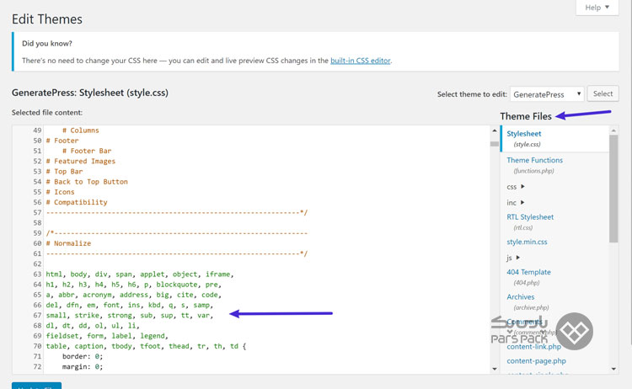
Task: Click line 67 starting 'small, strike, strong'
Action: coord(130,315)
